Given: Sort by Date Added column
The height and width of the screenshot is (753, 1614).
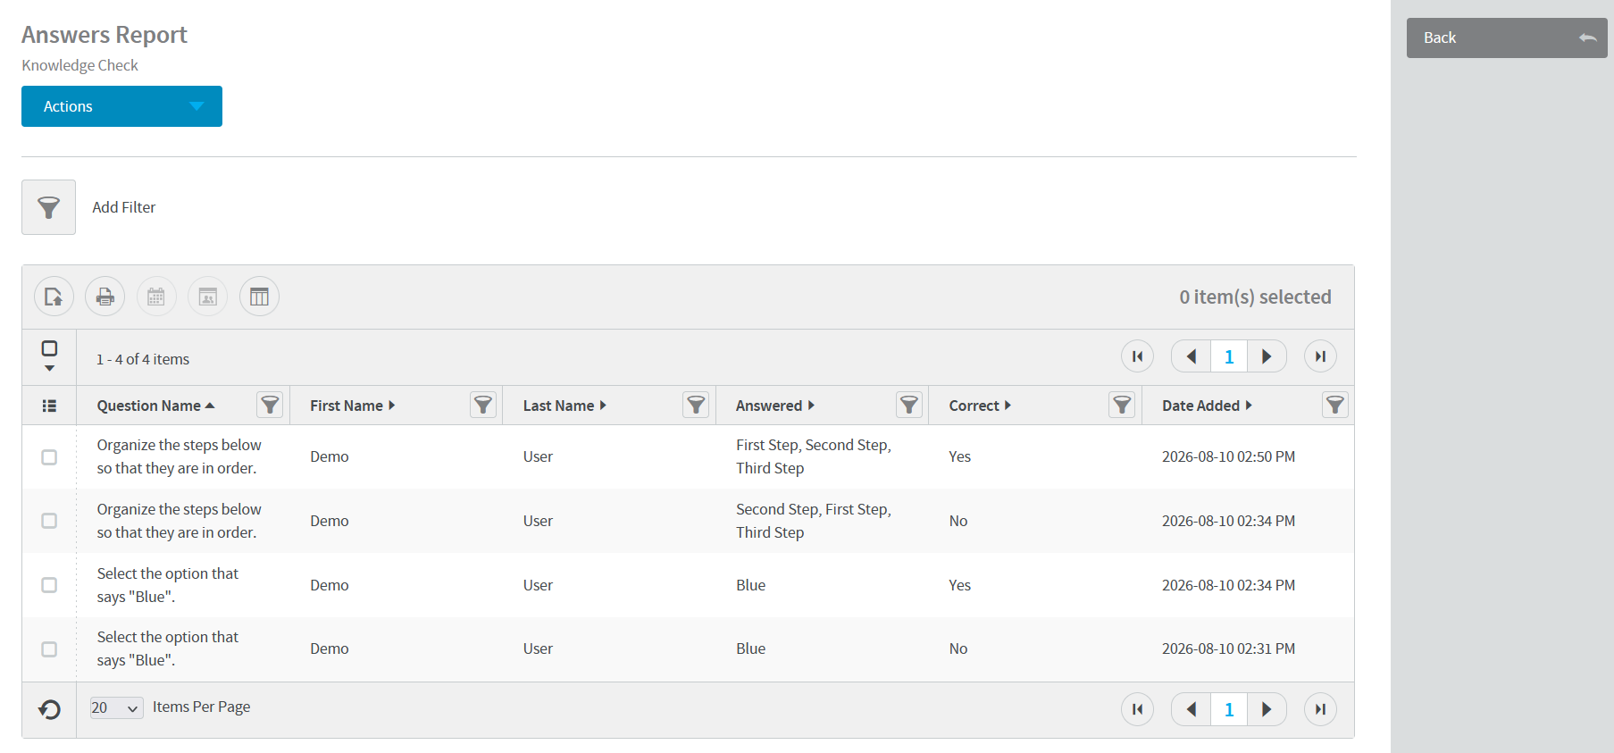Looking at the screenshot, I should point(1207,406).
